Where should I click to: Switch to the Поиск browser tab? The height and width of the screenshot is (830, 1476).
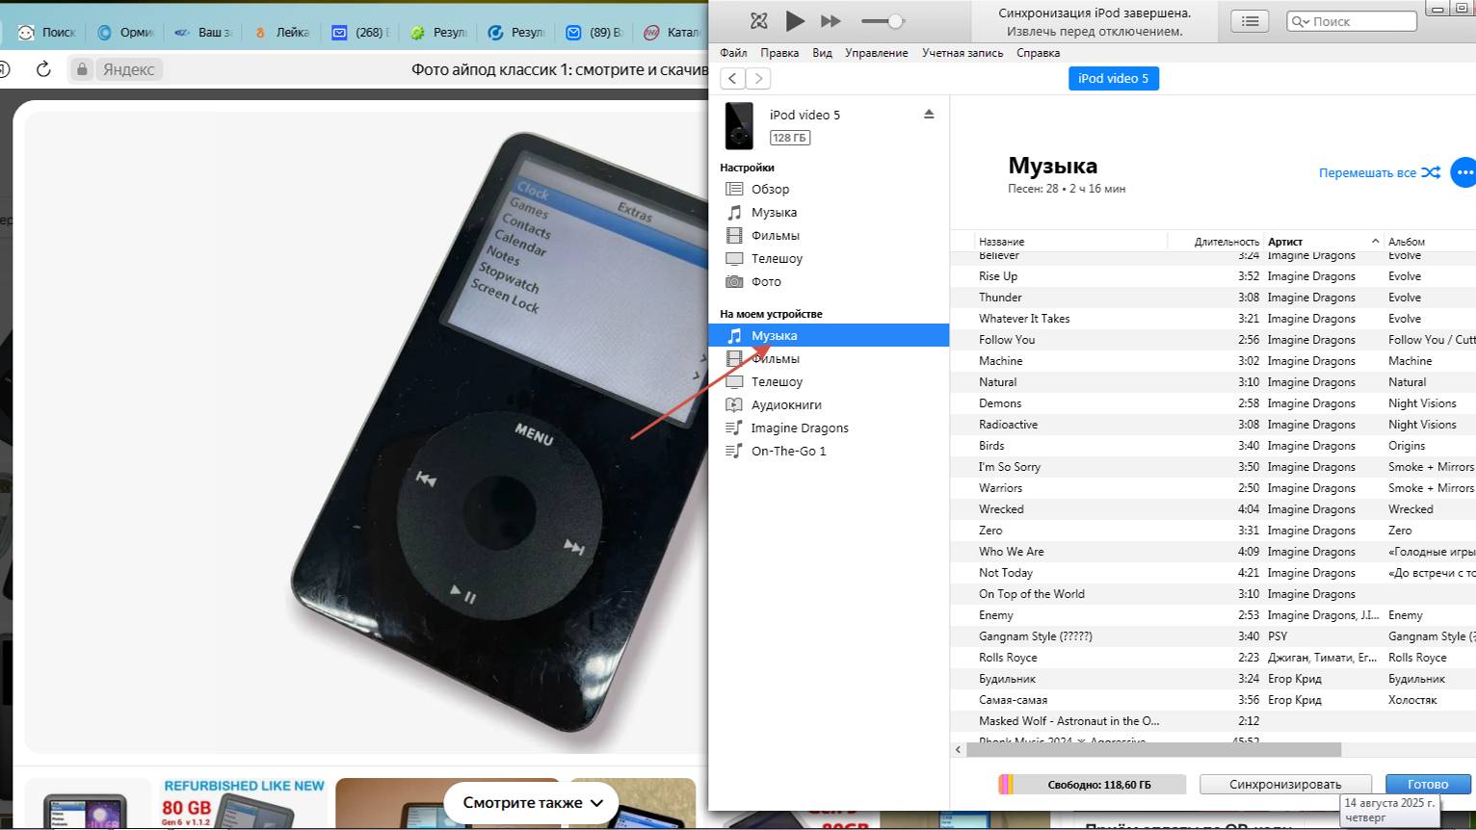click(x=46, y=32)
